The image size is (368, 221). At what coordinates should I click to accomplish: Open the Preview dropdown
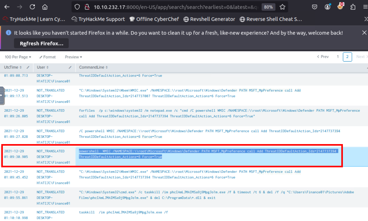(x=73, y=57)
